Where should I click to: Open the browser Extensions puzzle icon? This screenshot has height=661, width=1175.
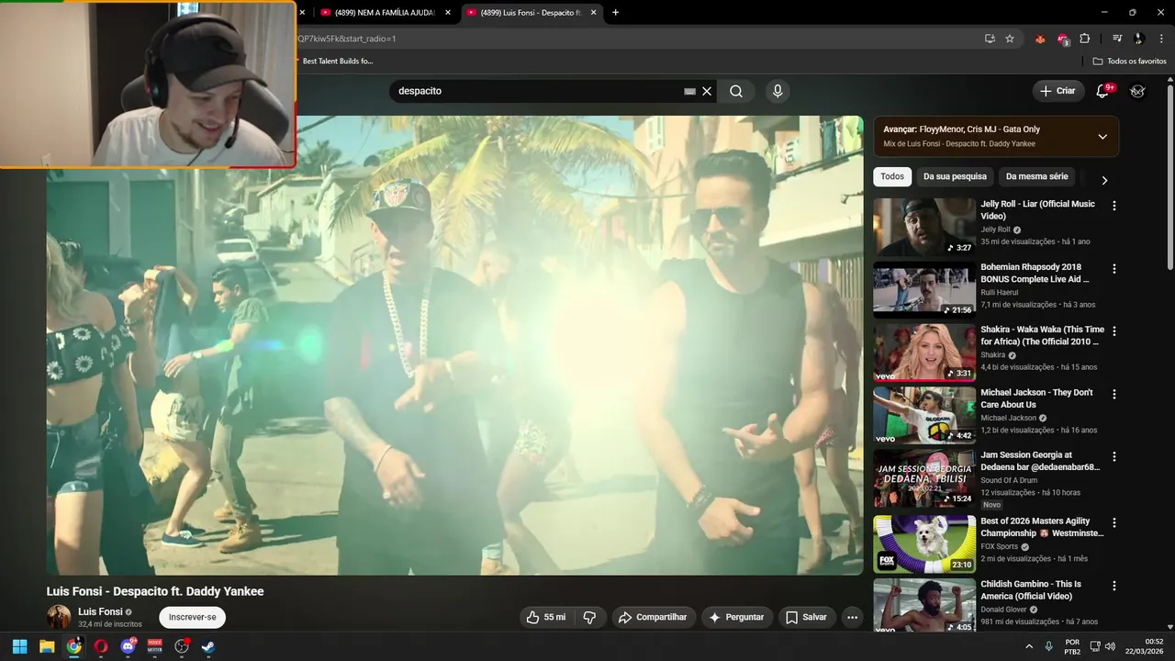coord(1085,39)
